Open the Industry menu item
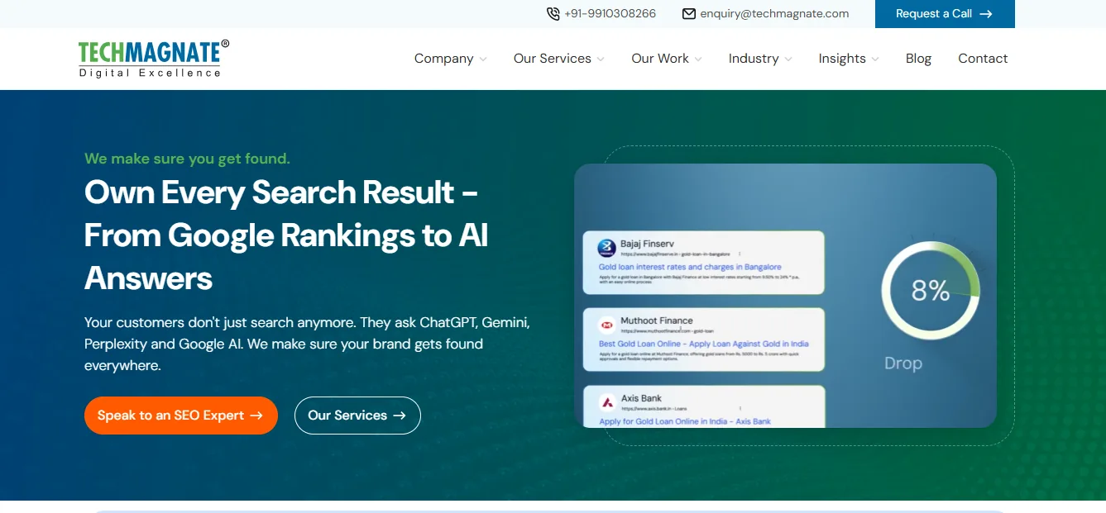 point(754,59)
